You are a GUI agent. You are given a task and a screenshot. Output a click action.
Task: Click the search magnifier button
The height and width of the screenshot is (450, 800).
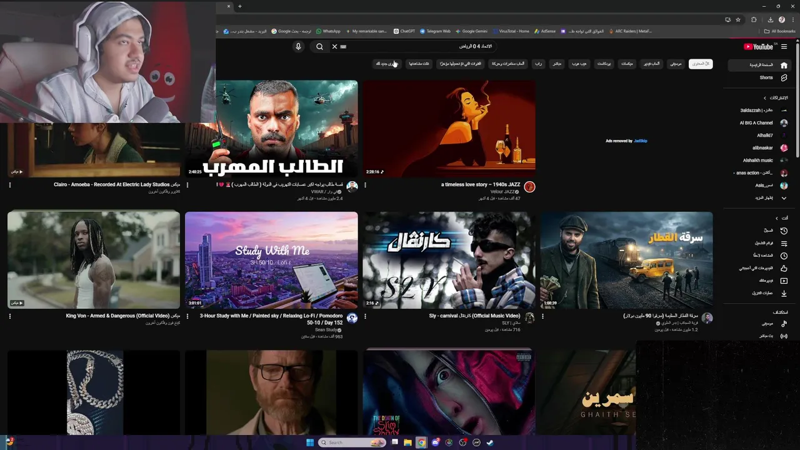319,46
